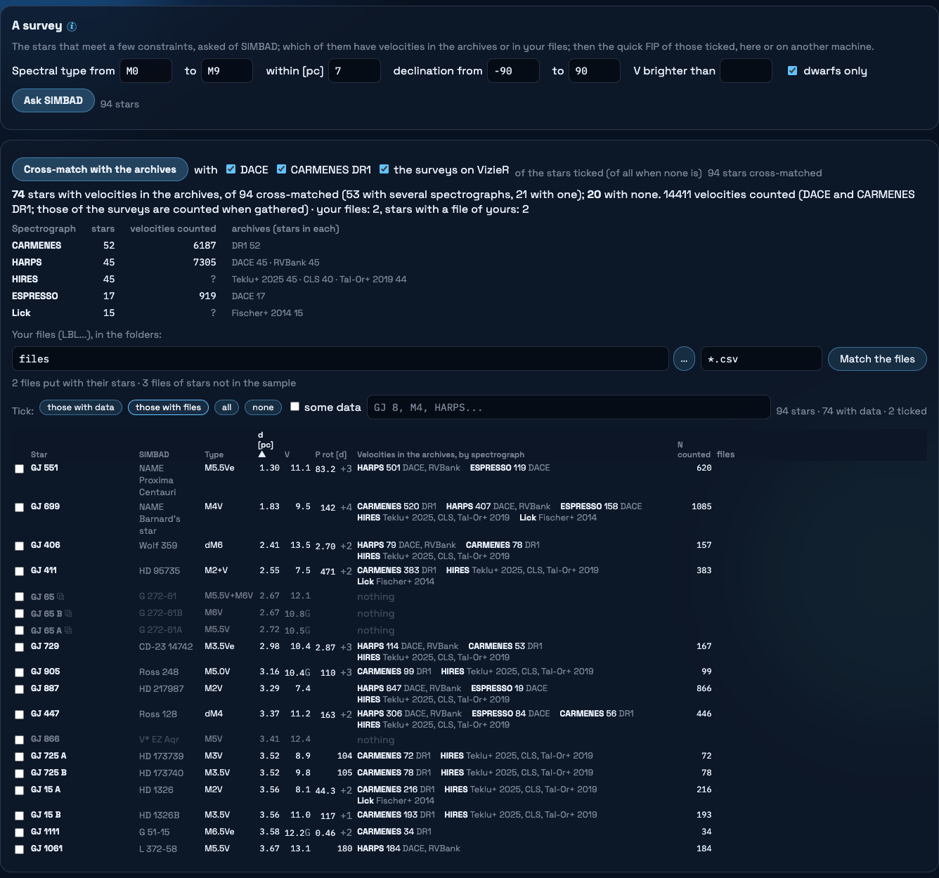Uncheck the DACE archive checkbox
The width and height of the screenshot is (939, 878).
point(231,169)
